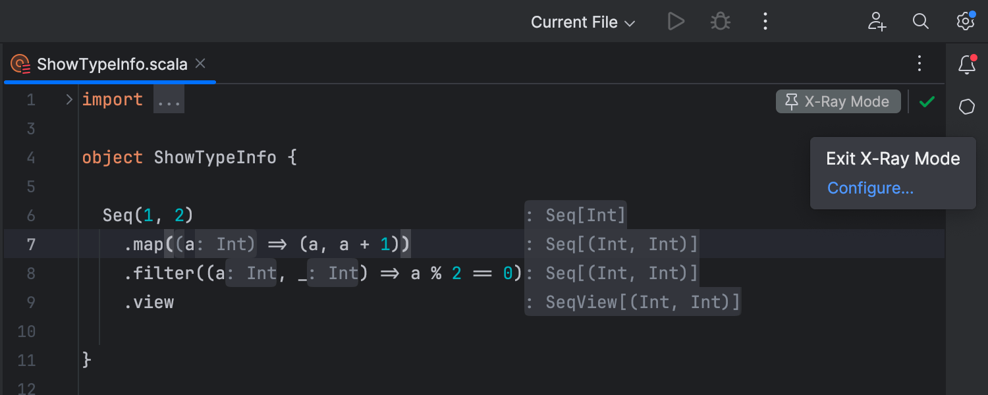This screenshot has width=988, height=395.
Task: Choose Exit X-Ray Mode in popup
Action: [892, 159]
